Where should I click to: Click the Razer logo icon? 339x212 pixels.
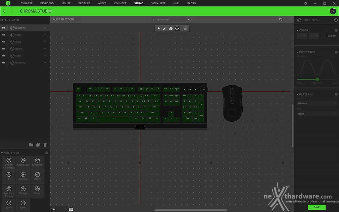tap(8, 3)
